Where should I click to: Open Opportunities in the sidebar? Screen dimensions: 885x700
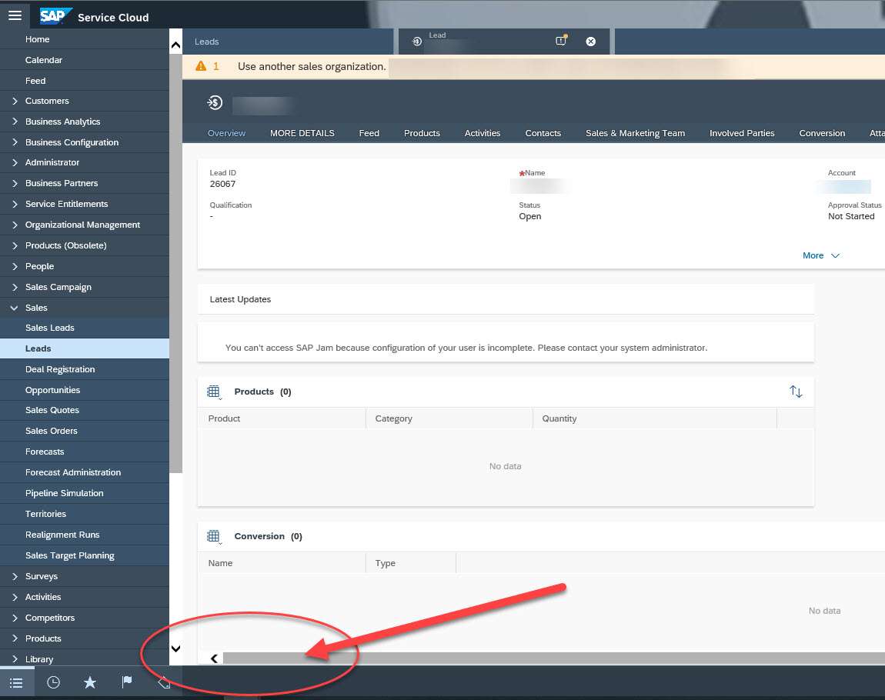(85, 390)
